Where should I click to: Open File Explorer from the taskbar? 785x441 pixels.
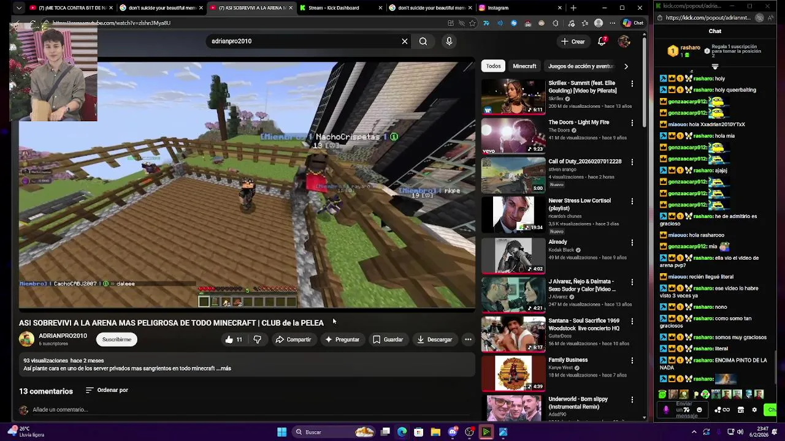(x=435, y=432)
